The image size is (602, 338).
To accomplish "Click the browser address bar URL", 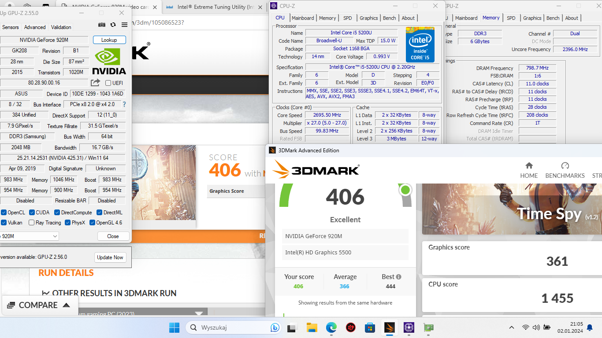I will coord(159,22).
